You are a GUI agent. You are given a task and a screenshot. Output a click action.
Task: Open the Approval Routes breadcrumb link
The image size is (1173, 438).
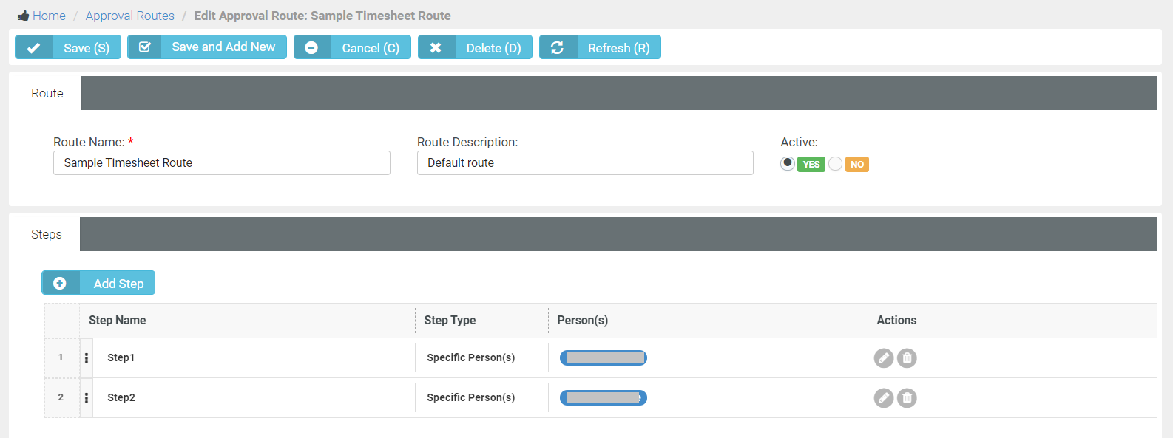pos(129,16)
